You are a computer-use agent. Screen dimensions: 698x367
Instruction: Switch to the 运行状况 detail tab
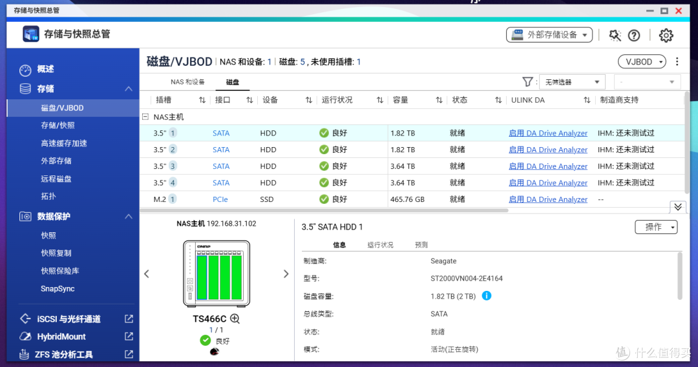tap(380, 245)
